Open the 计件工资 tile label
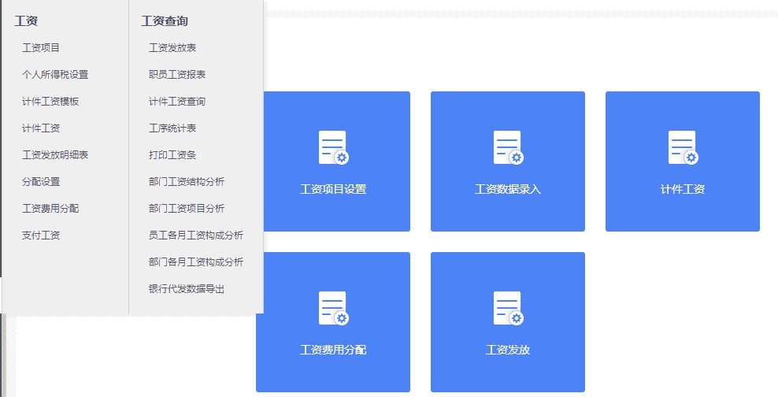Image resolution: width=778 pixels, height=397 pixels. click(683, 189)
